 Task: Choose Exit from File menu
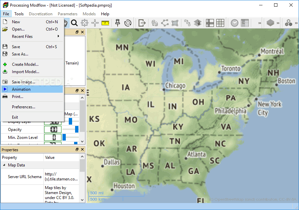click(x=32, y=117)
